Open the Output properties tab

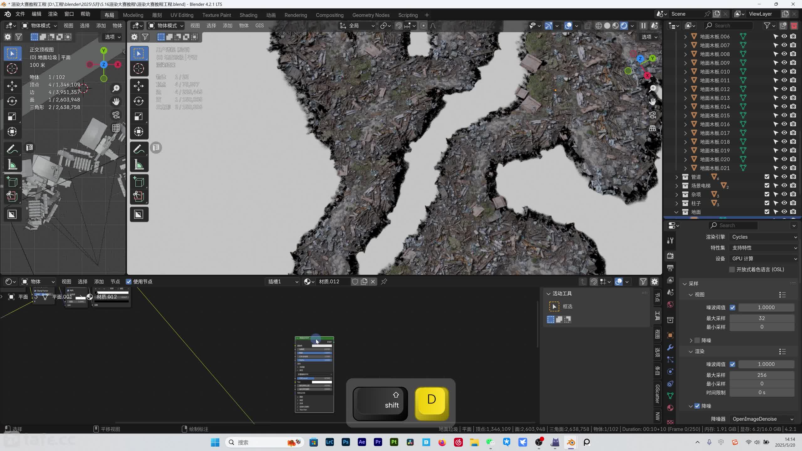tap(670, 268)
